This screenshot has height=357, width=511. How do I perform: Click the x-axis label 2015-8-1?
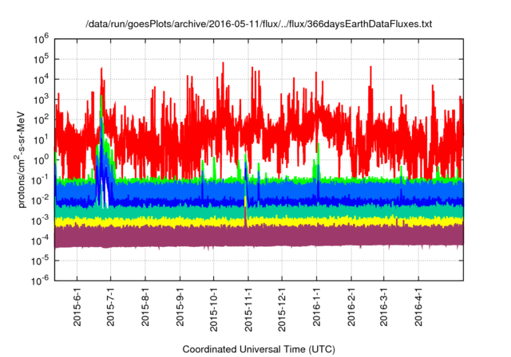click(145, 306)
